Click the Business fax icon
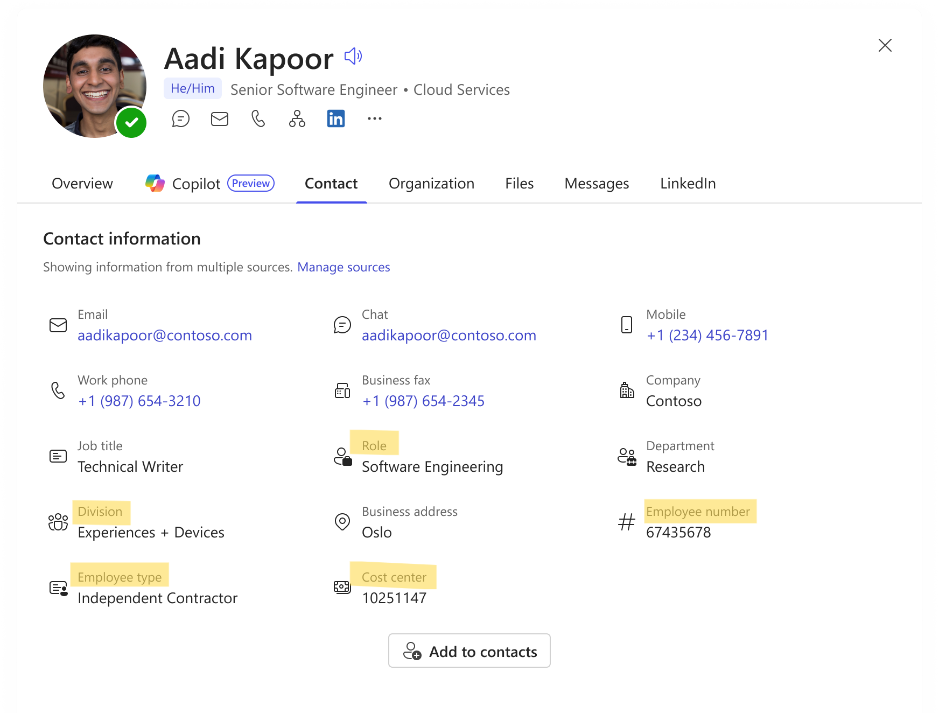This screenshot has width=939, height=713. (342, 390)
